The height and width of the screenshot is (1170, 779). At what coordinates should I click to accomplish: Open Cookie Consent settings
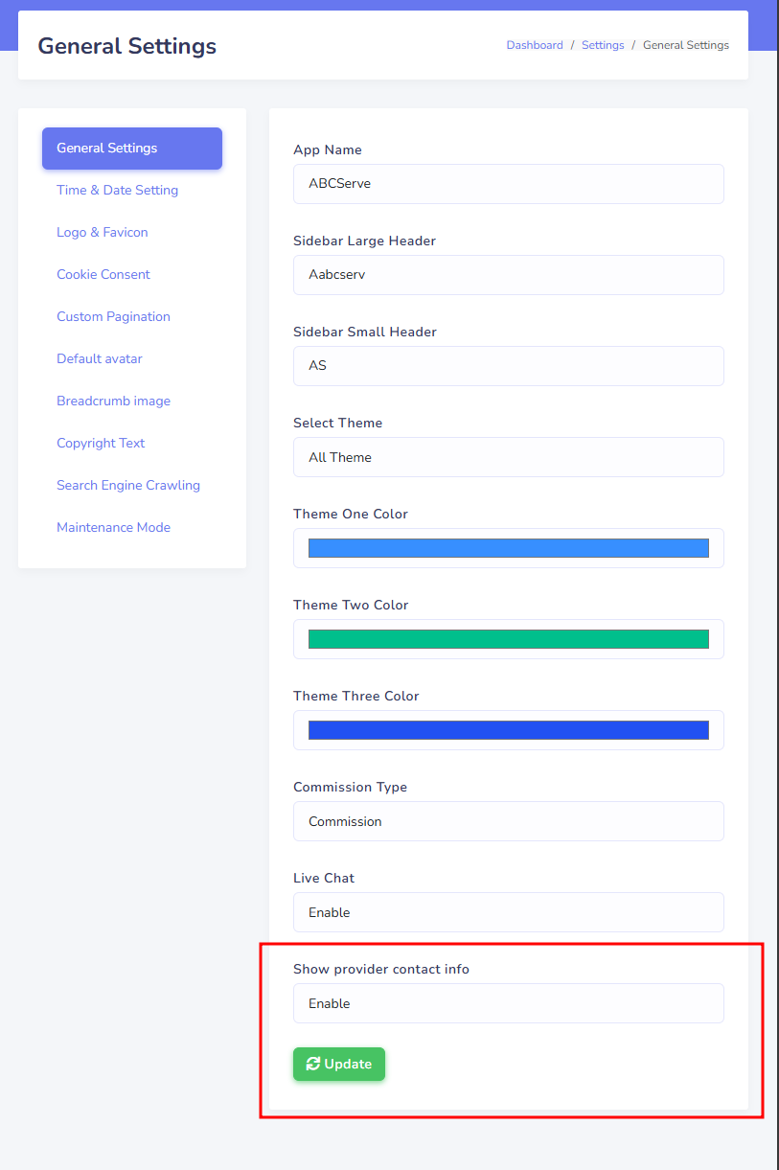[x=103, y=274]
